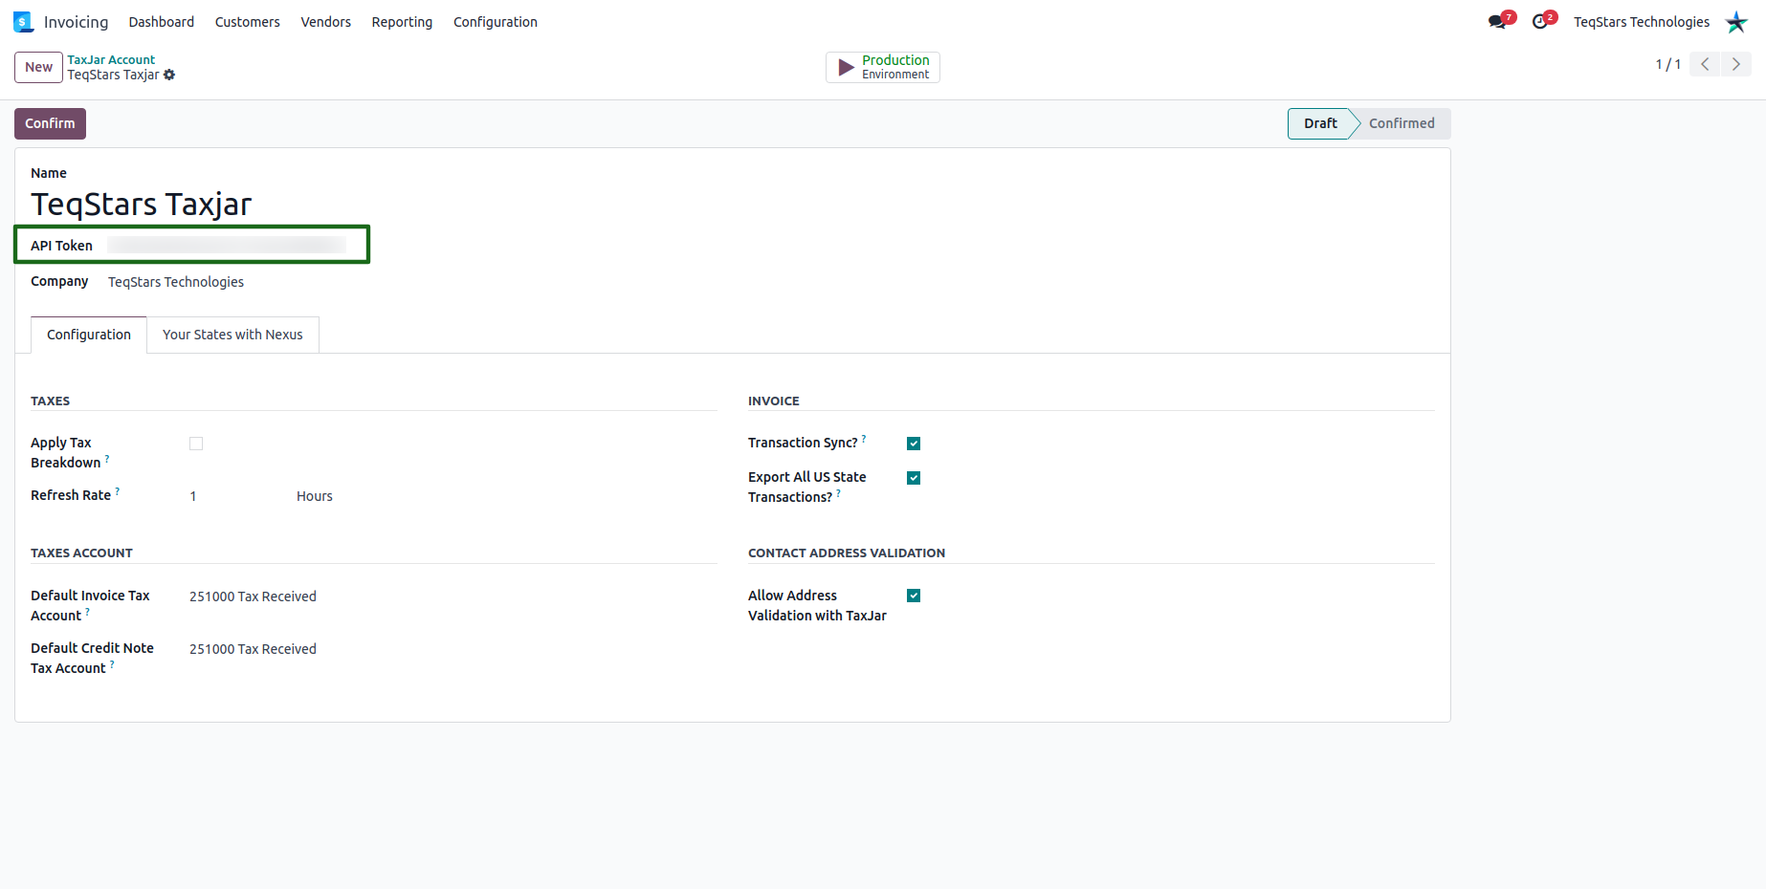This screenshot has height=889, width=1766.
Task: Click the Draft status stage
Action: coord(1320,123)
